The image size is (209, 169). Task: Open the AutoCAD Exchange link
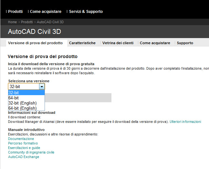tap(24, 157)
